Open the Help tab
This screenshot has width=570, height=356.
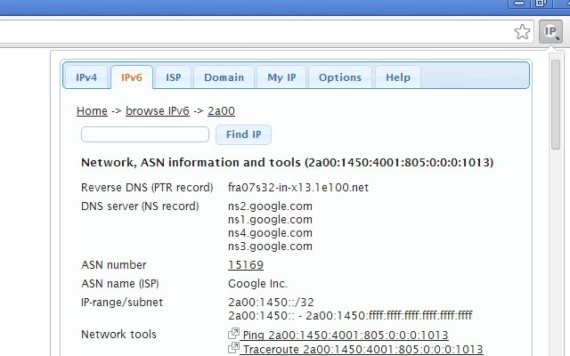[x=398, y=77]
